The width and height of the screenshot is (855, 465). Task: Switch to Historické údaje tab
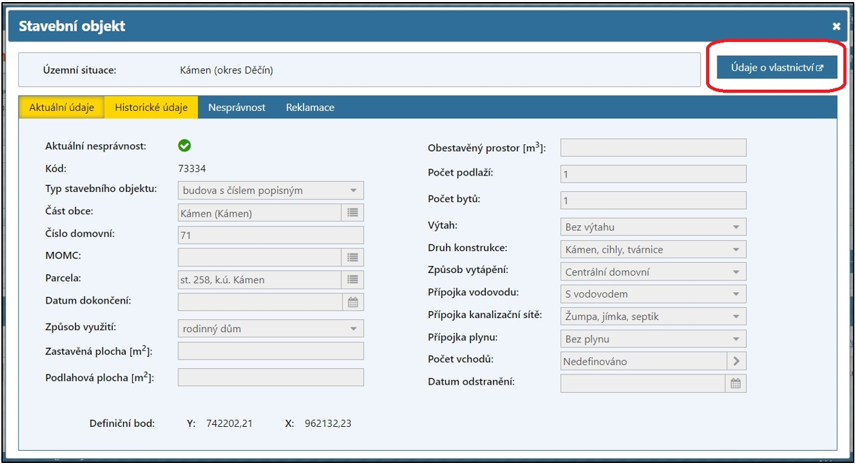151,108
